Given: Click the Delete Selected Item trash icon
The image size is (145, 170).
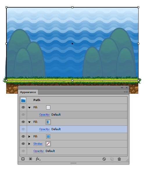Looking at the screenshot, I should [x=119, y=159].
